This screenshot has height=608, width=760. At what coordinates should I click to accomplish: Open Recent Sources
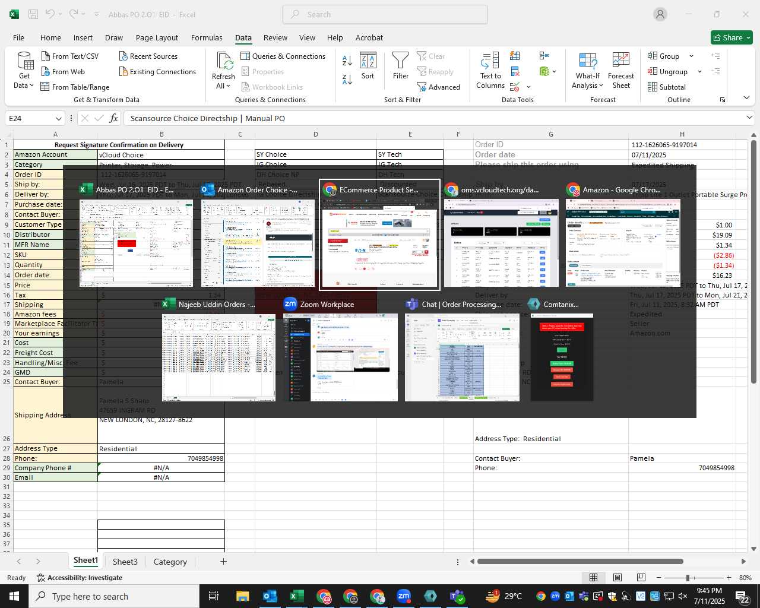[148, 56]
